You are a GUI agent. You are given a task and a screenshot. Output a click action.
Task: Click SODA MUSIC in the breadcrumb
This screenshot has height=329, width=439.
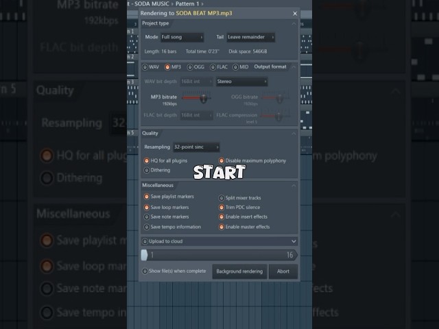click(x=152, y=4)
